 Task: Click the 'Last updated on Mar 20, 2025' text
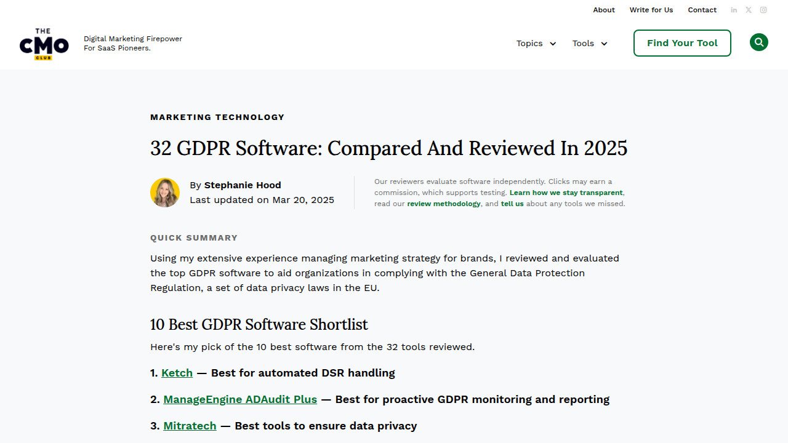(x=262, y=200)
